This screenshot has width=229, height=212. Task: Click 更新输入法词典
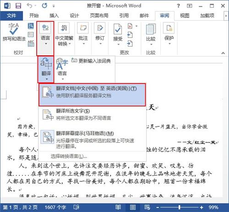(91, 61)
